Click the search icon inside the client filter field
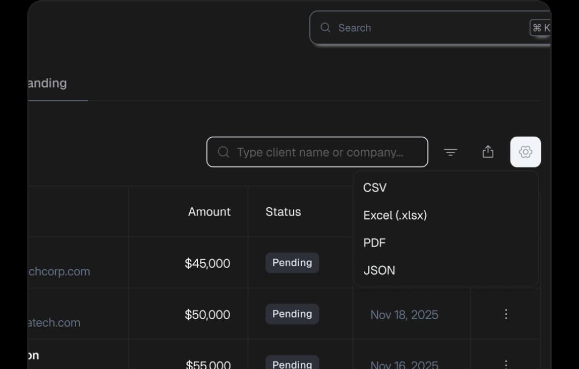The image size is (579, 369). (x=223, y=152)
